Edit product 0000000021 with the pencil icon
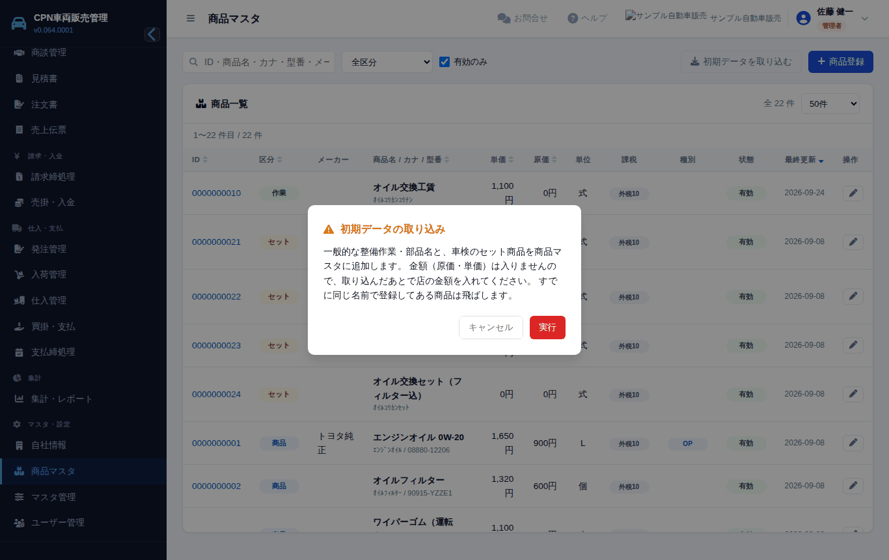889x560 pixels. click(853, 242)
